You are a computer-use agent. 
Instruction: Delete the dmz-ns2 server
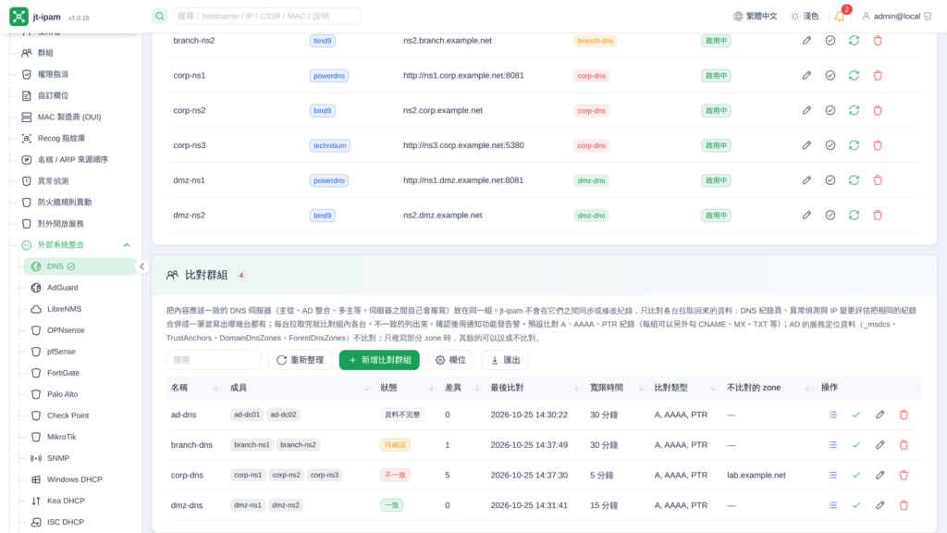pos(878,215)
